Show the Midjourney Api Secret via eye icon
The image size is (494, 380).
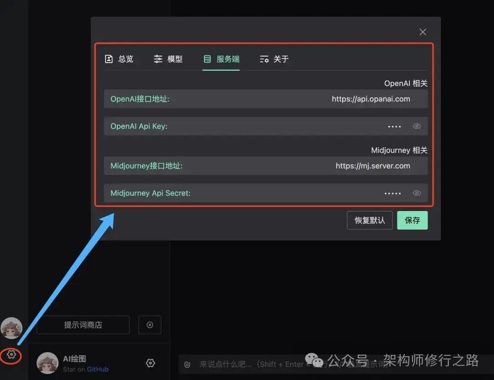pyautogui.click(x=417, y=193)
